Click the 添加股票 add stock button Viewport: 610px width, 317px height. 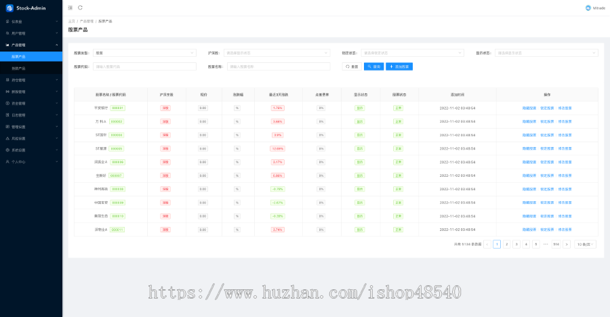click(x=399, y=66)
